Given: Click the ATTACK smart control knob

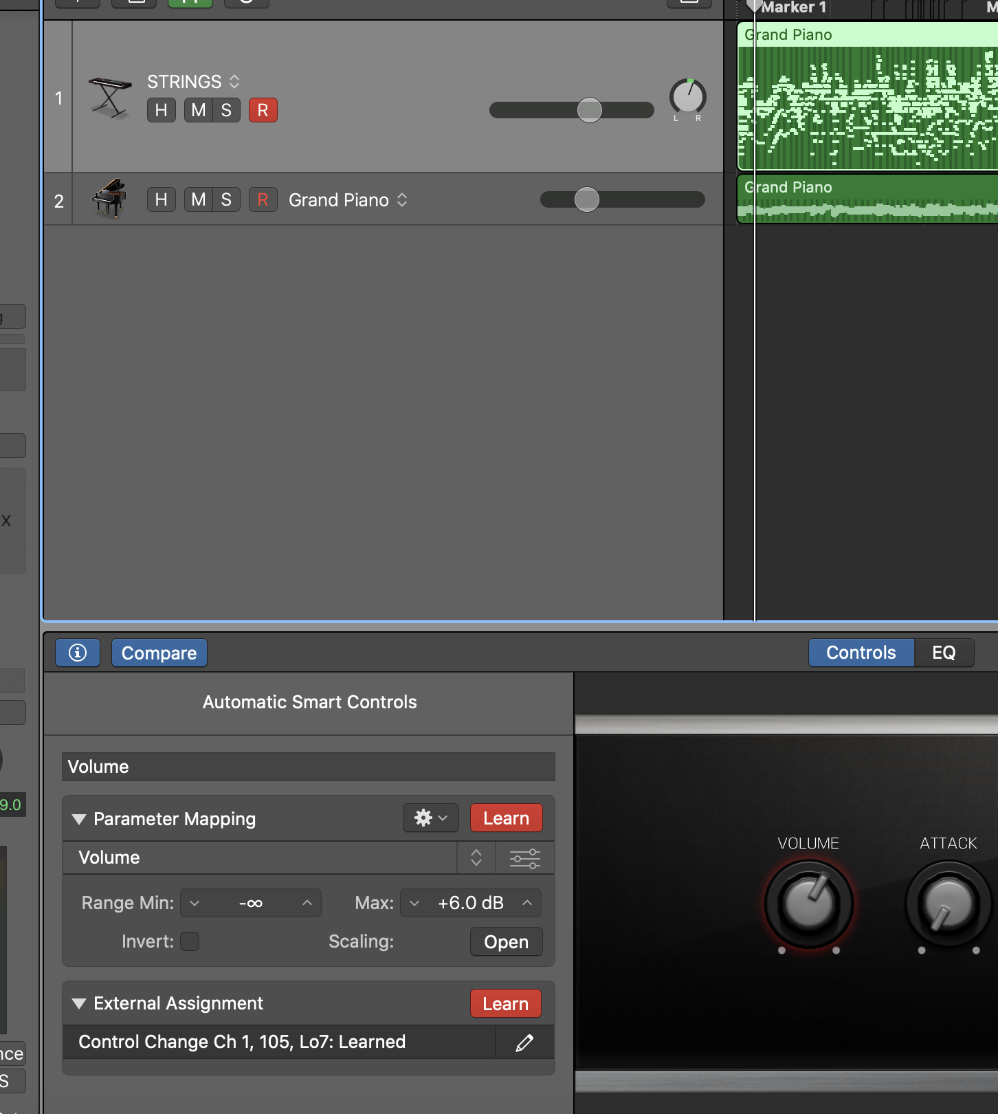Looking at the screenshot, I should pyautogui.click(x=949, y=904).
